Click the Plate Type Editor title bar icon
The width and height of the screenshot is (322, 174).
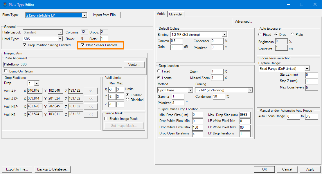click(4, 4)
